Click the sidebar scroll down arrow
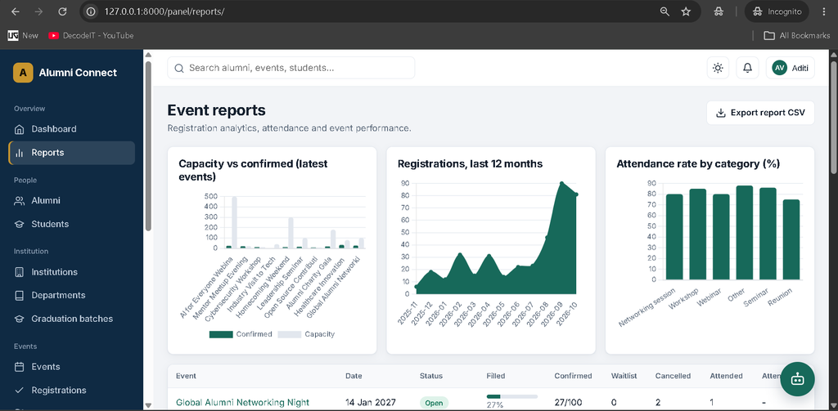The image size is (838, 411). [x=148, y=405]
